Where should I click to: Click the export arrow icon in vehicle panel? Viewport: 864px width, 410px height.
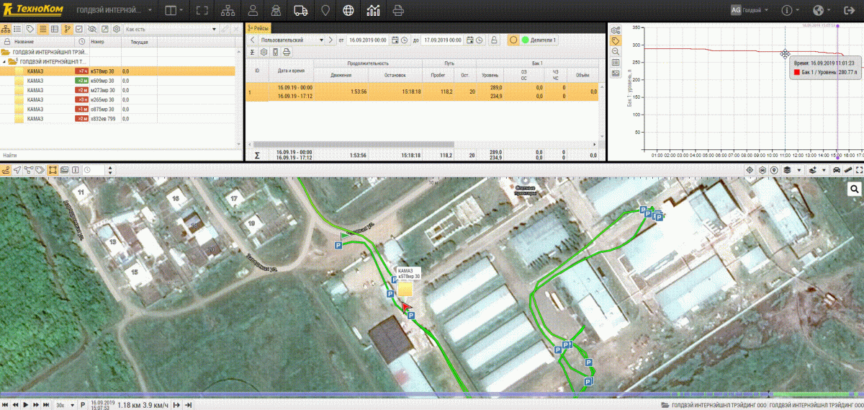click(104, 29)
